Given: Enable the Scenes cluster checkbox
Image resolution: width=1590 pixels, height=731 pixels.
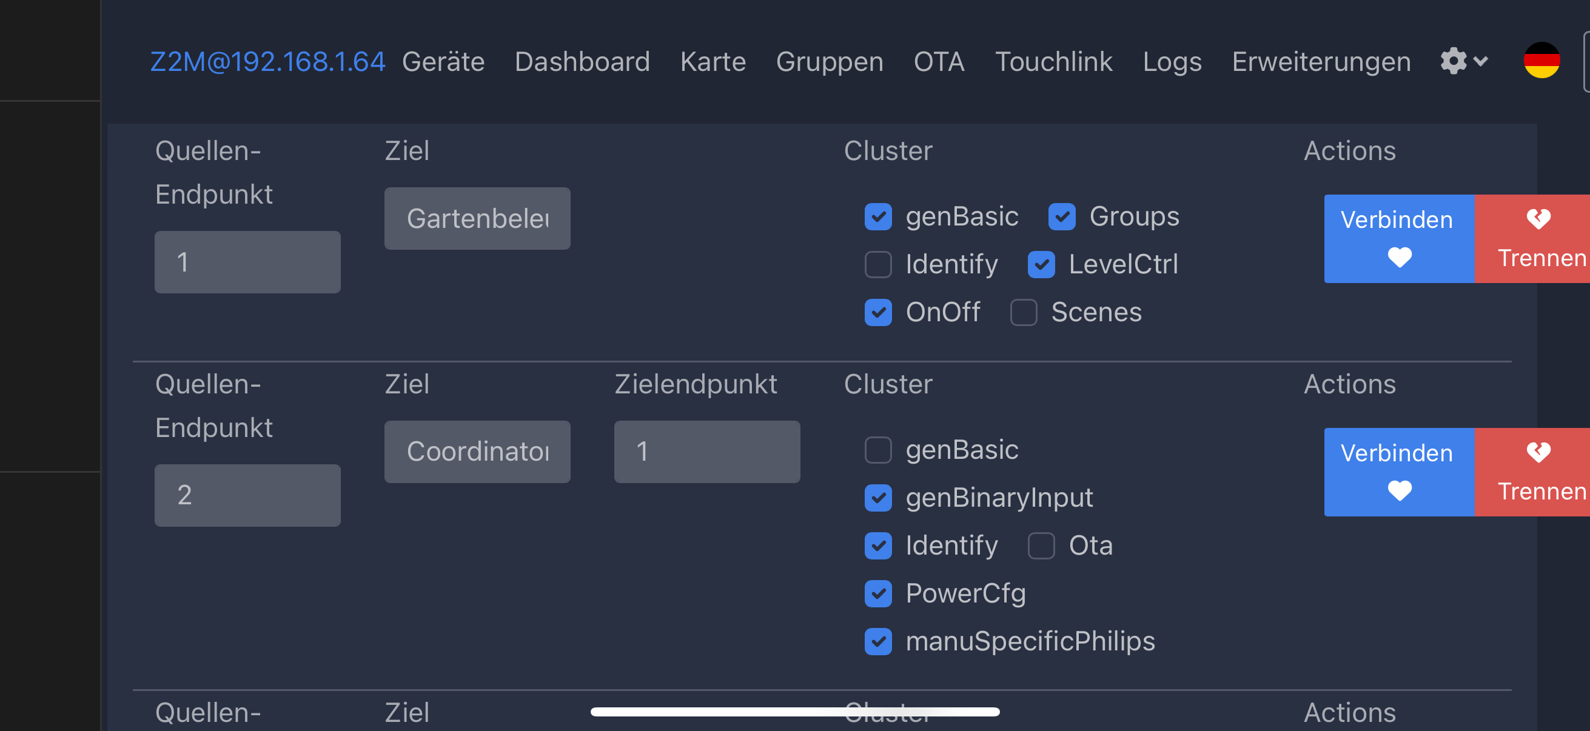Looking at the screenshot, I should tap(1024, 312).
